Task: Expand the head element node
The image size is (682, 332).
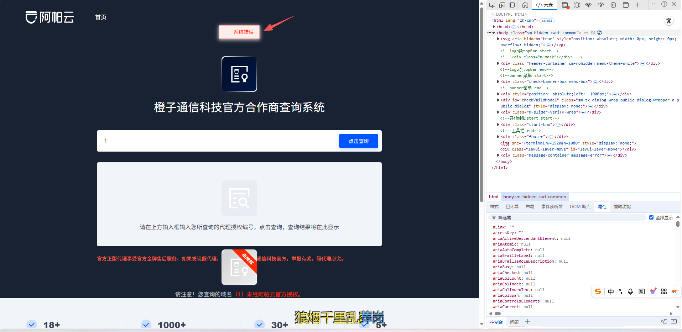Action: pos(494,27)
